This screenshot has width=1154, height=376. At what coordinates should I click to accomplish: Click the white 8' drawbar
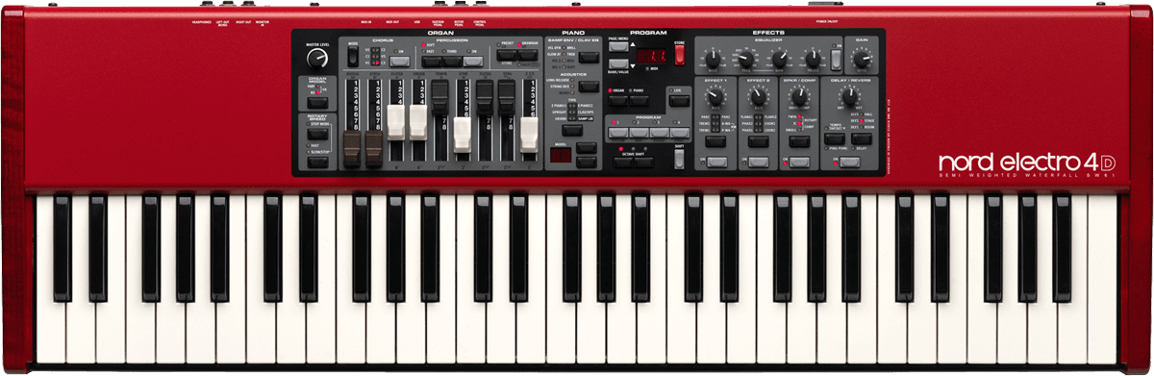(395, 121)
